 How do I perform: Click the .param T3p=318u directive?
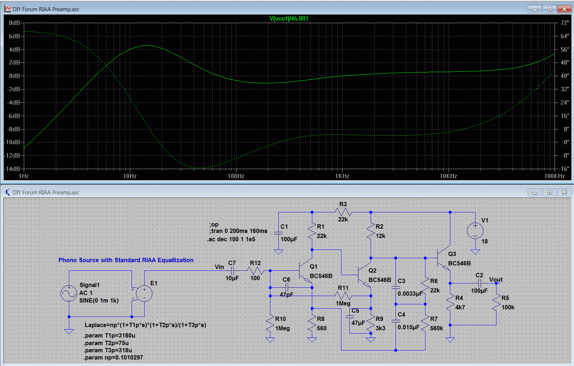coord(108,350)
